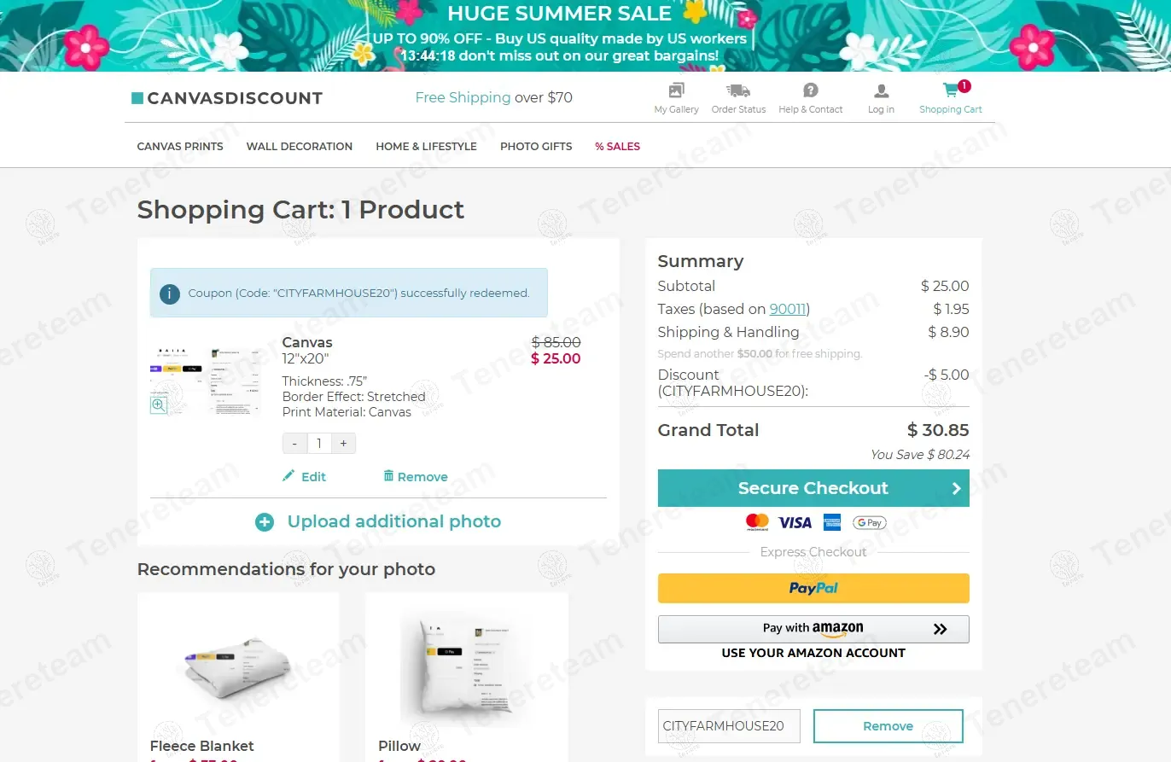The width and height of the screenshot is (1171, 762).
Task: Click the magnifier zoom icon on canvas thumbnail
Action: tap(159, 405)
